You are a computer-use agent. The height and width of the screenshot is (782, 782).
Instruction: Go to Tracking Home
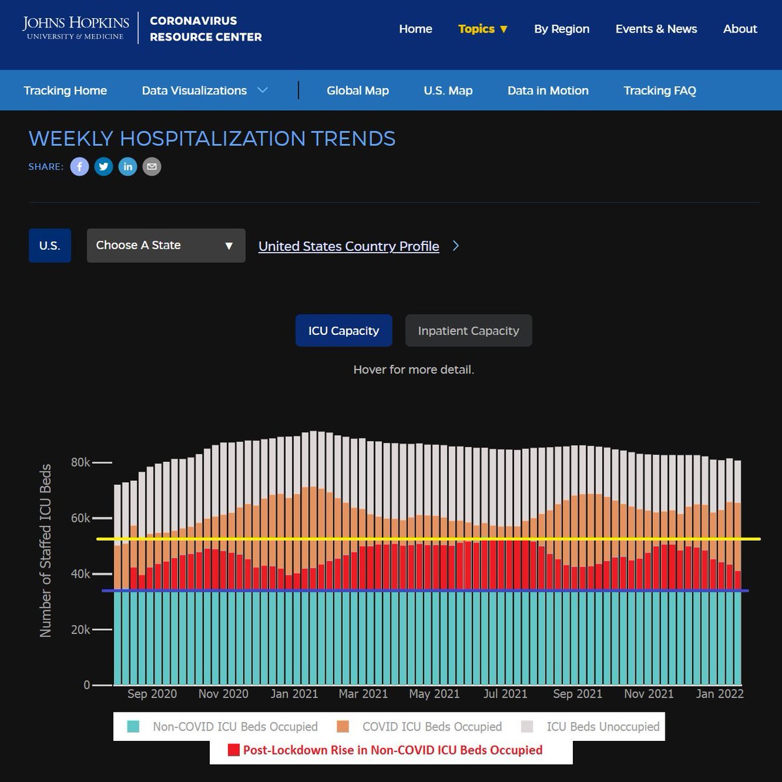coord(65,91)
